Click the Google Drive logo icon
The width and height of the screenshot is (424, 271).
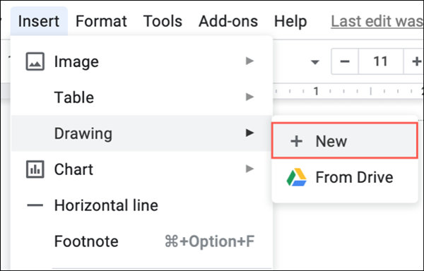point(296,177)
